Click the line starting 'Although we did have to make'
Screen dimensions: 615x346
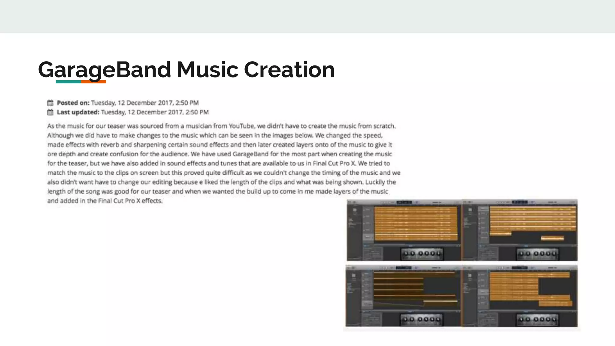tap(215, 135)
